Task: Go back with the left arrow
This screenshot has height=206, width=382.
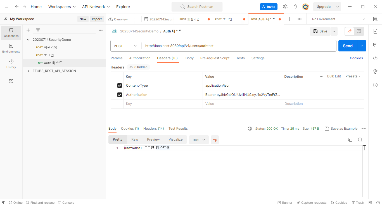Action: 17,7
